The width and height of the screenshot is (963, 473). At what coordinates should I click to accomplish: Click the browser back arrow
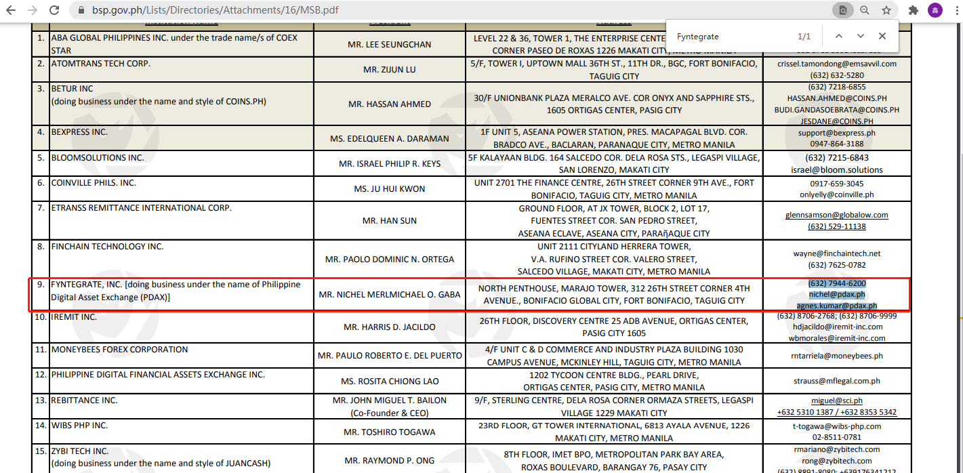point(12,10)
